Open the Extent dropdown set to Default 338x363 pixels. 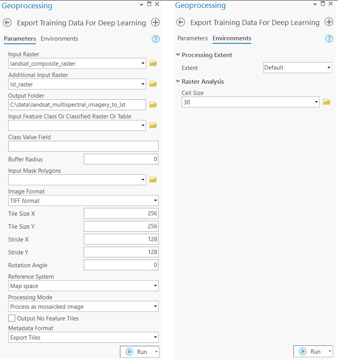(297, 68)
